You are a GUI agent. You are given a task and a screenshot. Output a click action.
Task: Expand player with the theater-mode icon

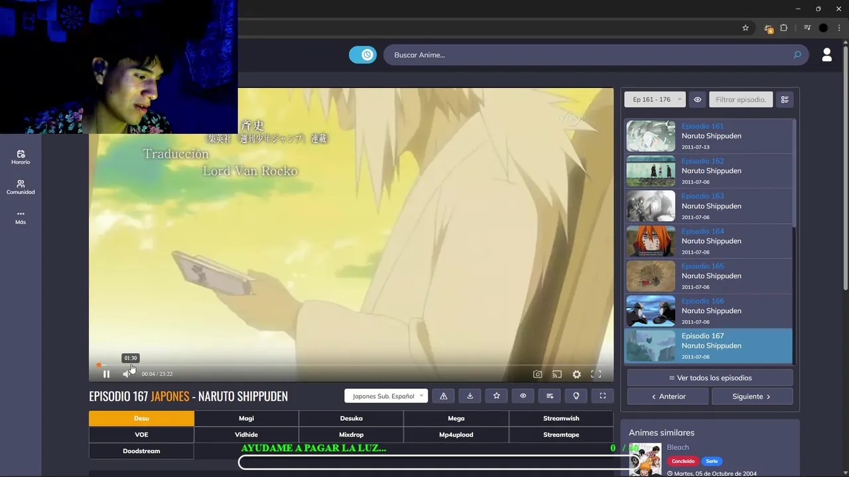pyautogui.click(x=603, y=396)
